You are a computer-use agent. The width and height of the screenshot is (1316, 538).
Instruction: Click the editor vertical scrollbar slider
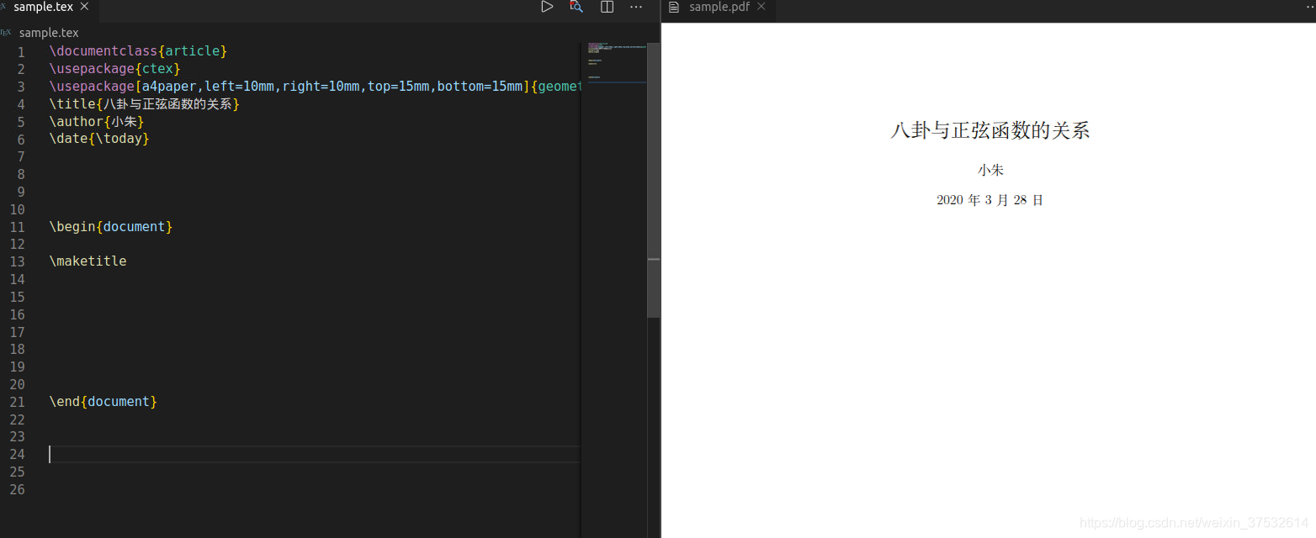[654, 180]
